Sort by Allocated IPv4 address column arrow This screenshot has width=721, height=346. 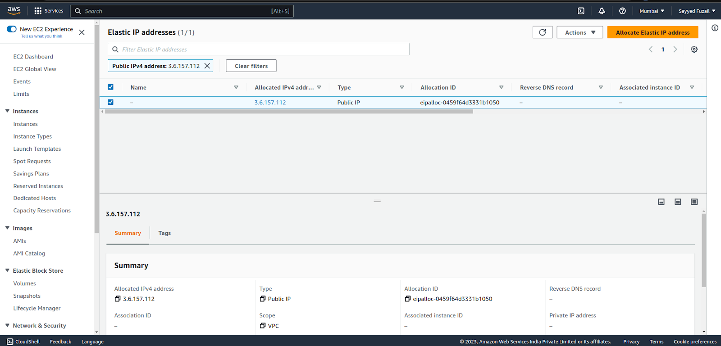(x=319, y=87)
